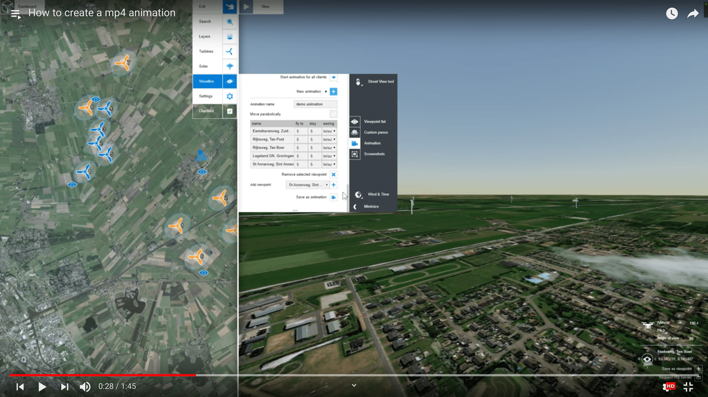
Task: Click the Turbines blade icon
Action: 230,52
